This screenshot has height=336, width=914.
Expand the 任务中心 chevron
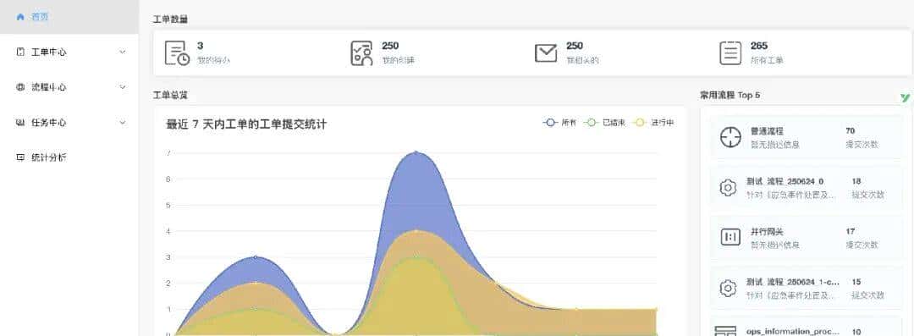tap(123, 123)
